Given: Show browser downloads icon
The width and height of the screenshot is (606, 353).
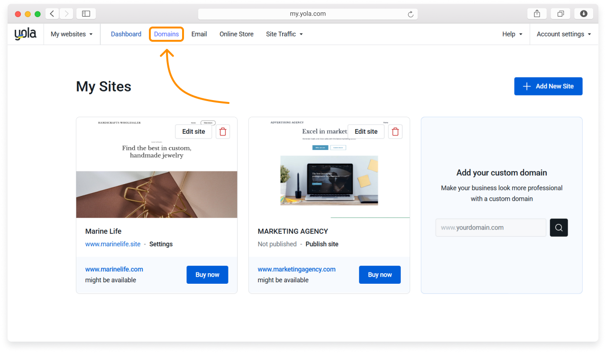Looking at the screenshot, I should [x=584, y=14].
